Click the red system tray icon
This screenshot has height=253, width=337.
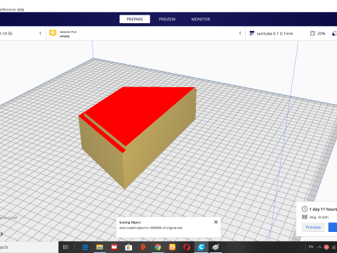point(326,247)
